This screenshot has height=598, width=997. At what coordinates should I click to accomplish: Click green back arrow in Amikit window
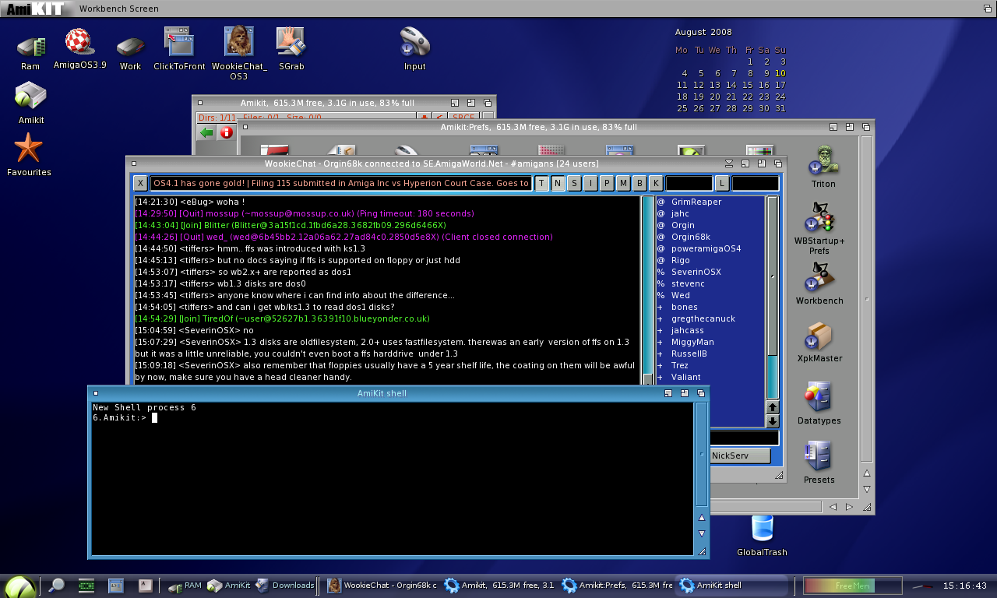point(206,132)
